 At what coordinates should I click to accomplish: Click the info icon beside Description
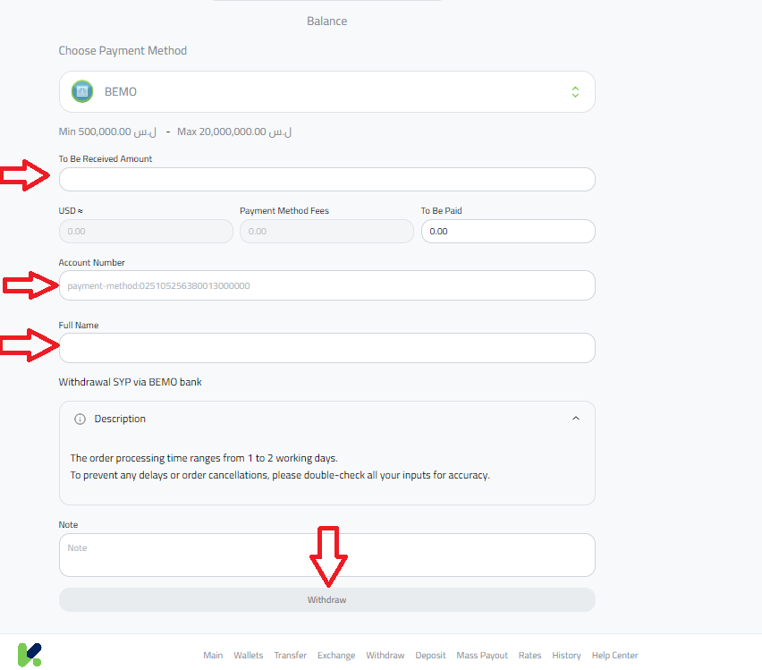coord(80,418)
